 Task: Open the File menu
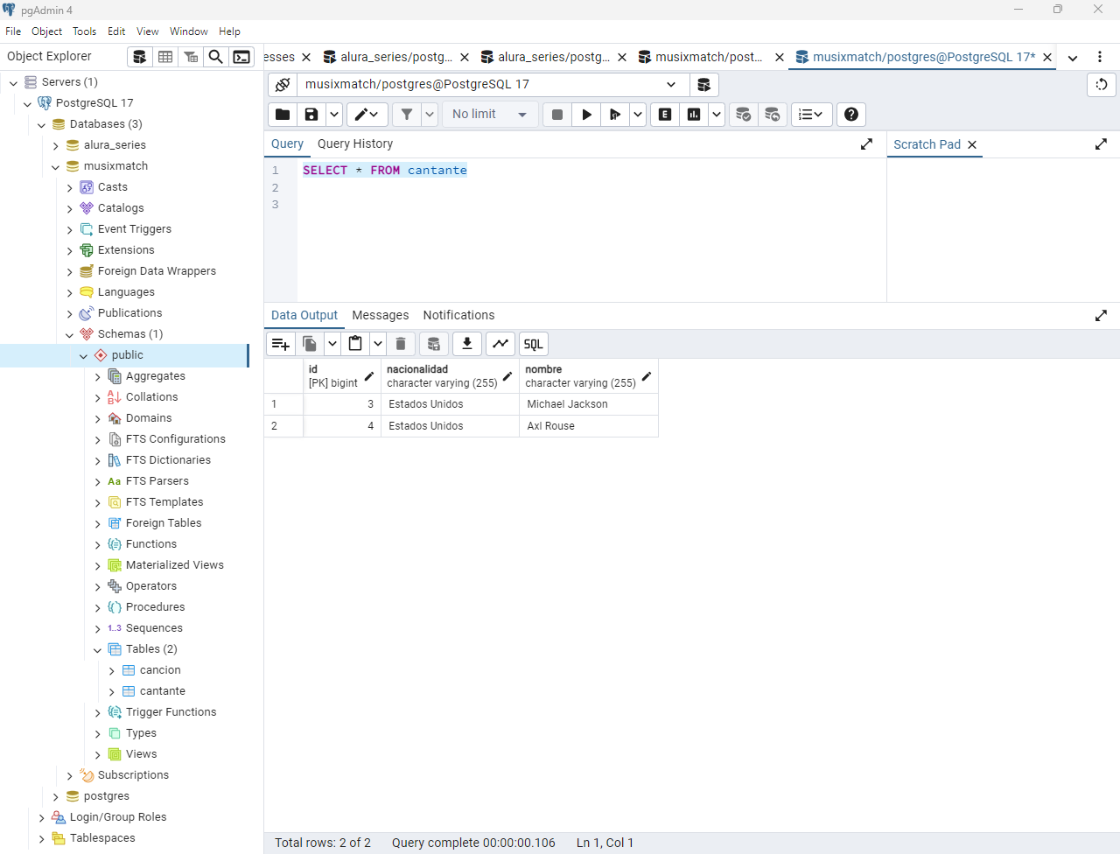[13, 31]
